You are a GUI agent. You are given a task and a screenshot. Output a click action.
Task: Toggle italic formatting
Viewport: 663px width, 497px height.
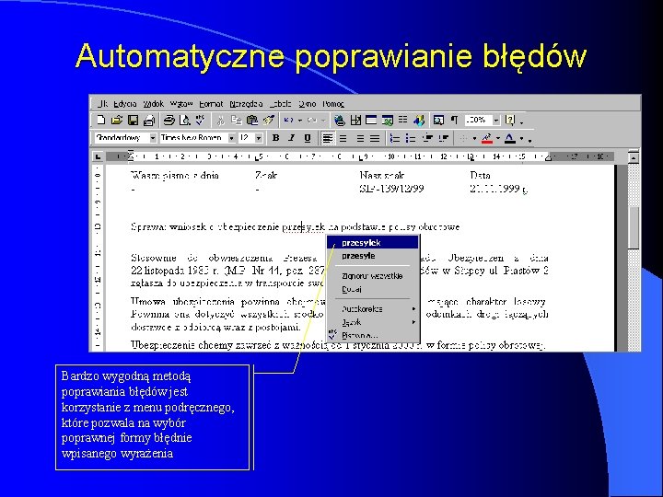click(x=291, y=138)
